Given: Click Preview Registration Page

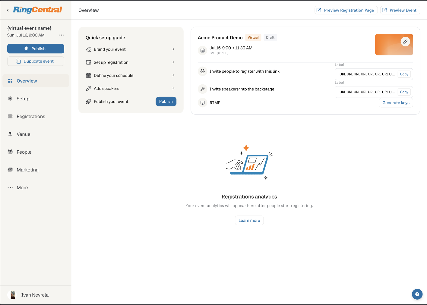Looking at the screenshot, I should point(346,10).
